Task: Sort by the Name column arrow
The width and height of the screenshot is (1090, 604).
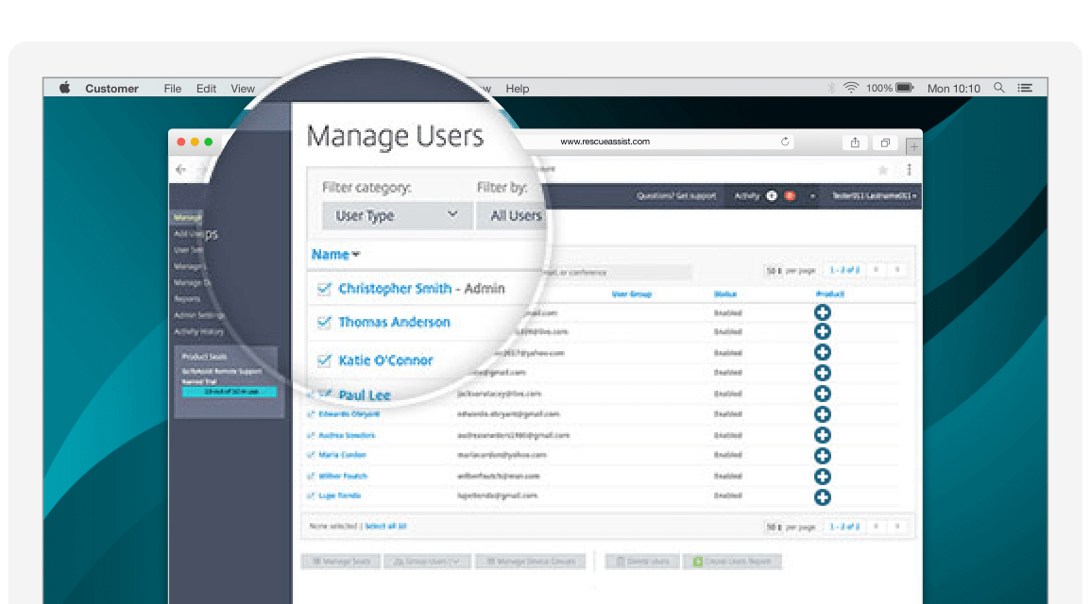Action: [356, 255]
